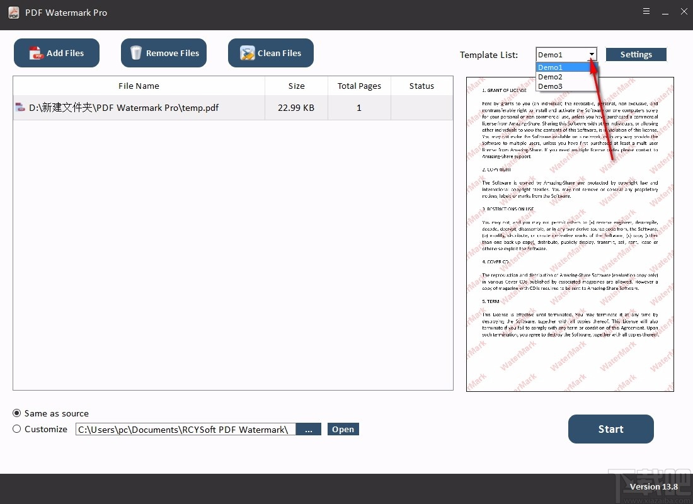Select Demo1 from template dropdown list
This screenshot has height=504, width=693.
coord(563,67)
